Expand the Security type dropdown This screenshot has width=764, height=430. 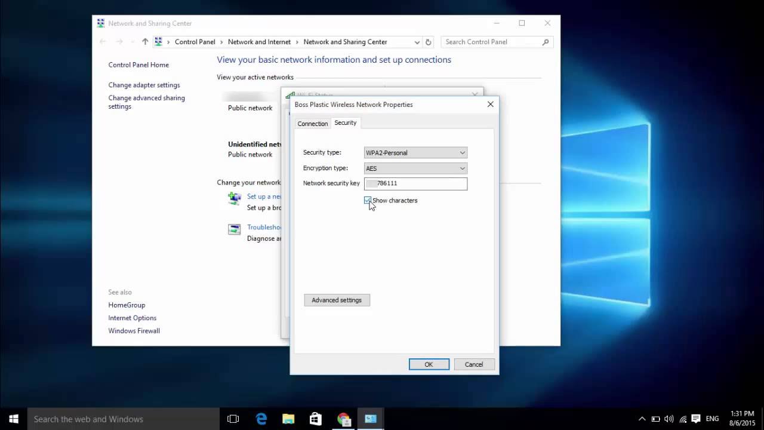[415, 153]
